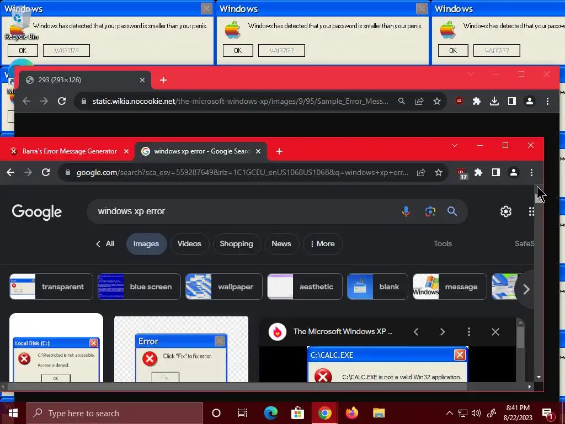
Task: Go back in the front Chrome window
Action: tap(10, 172)
